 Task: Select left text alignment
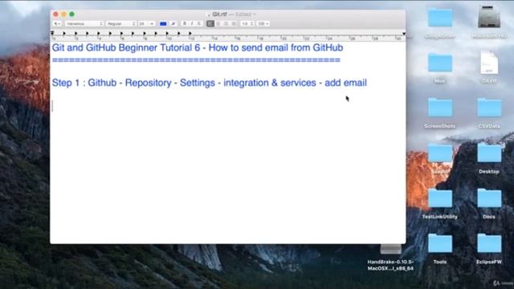pos(210,23)
